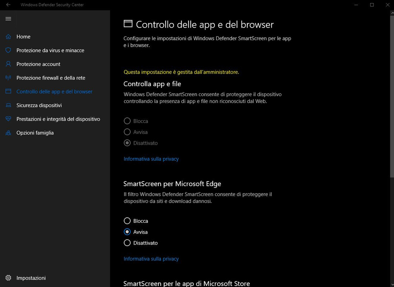Open the Home section
Viewport: 394px width, 287px height.
tap(55, 37)
